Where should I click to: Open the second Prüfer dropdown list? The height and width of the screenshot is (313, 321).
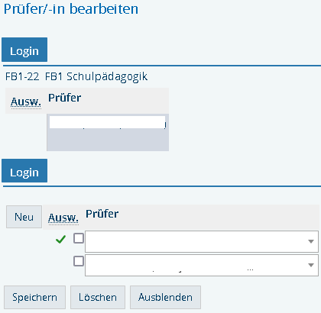[202, 265]
